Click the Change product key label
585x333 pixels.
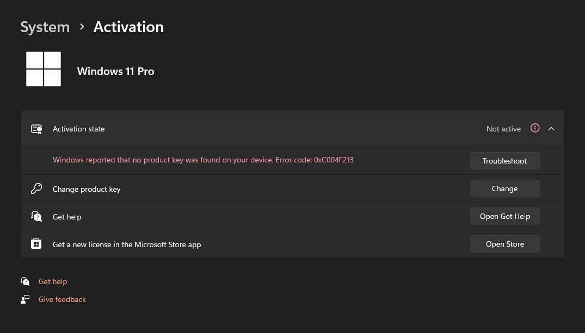87,189
